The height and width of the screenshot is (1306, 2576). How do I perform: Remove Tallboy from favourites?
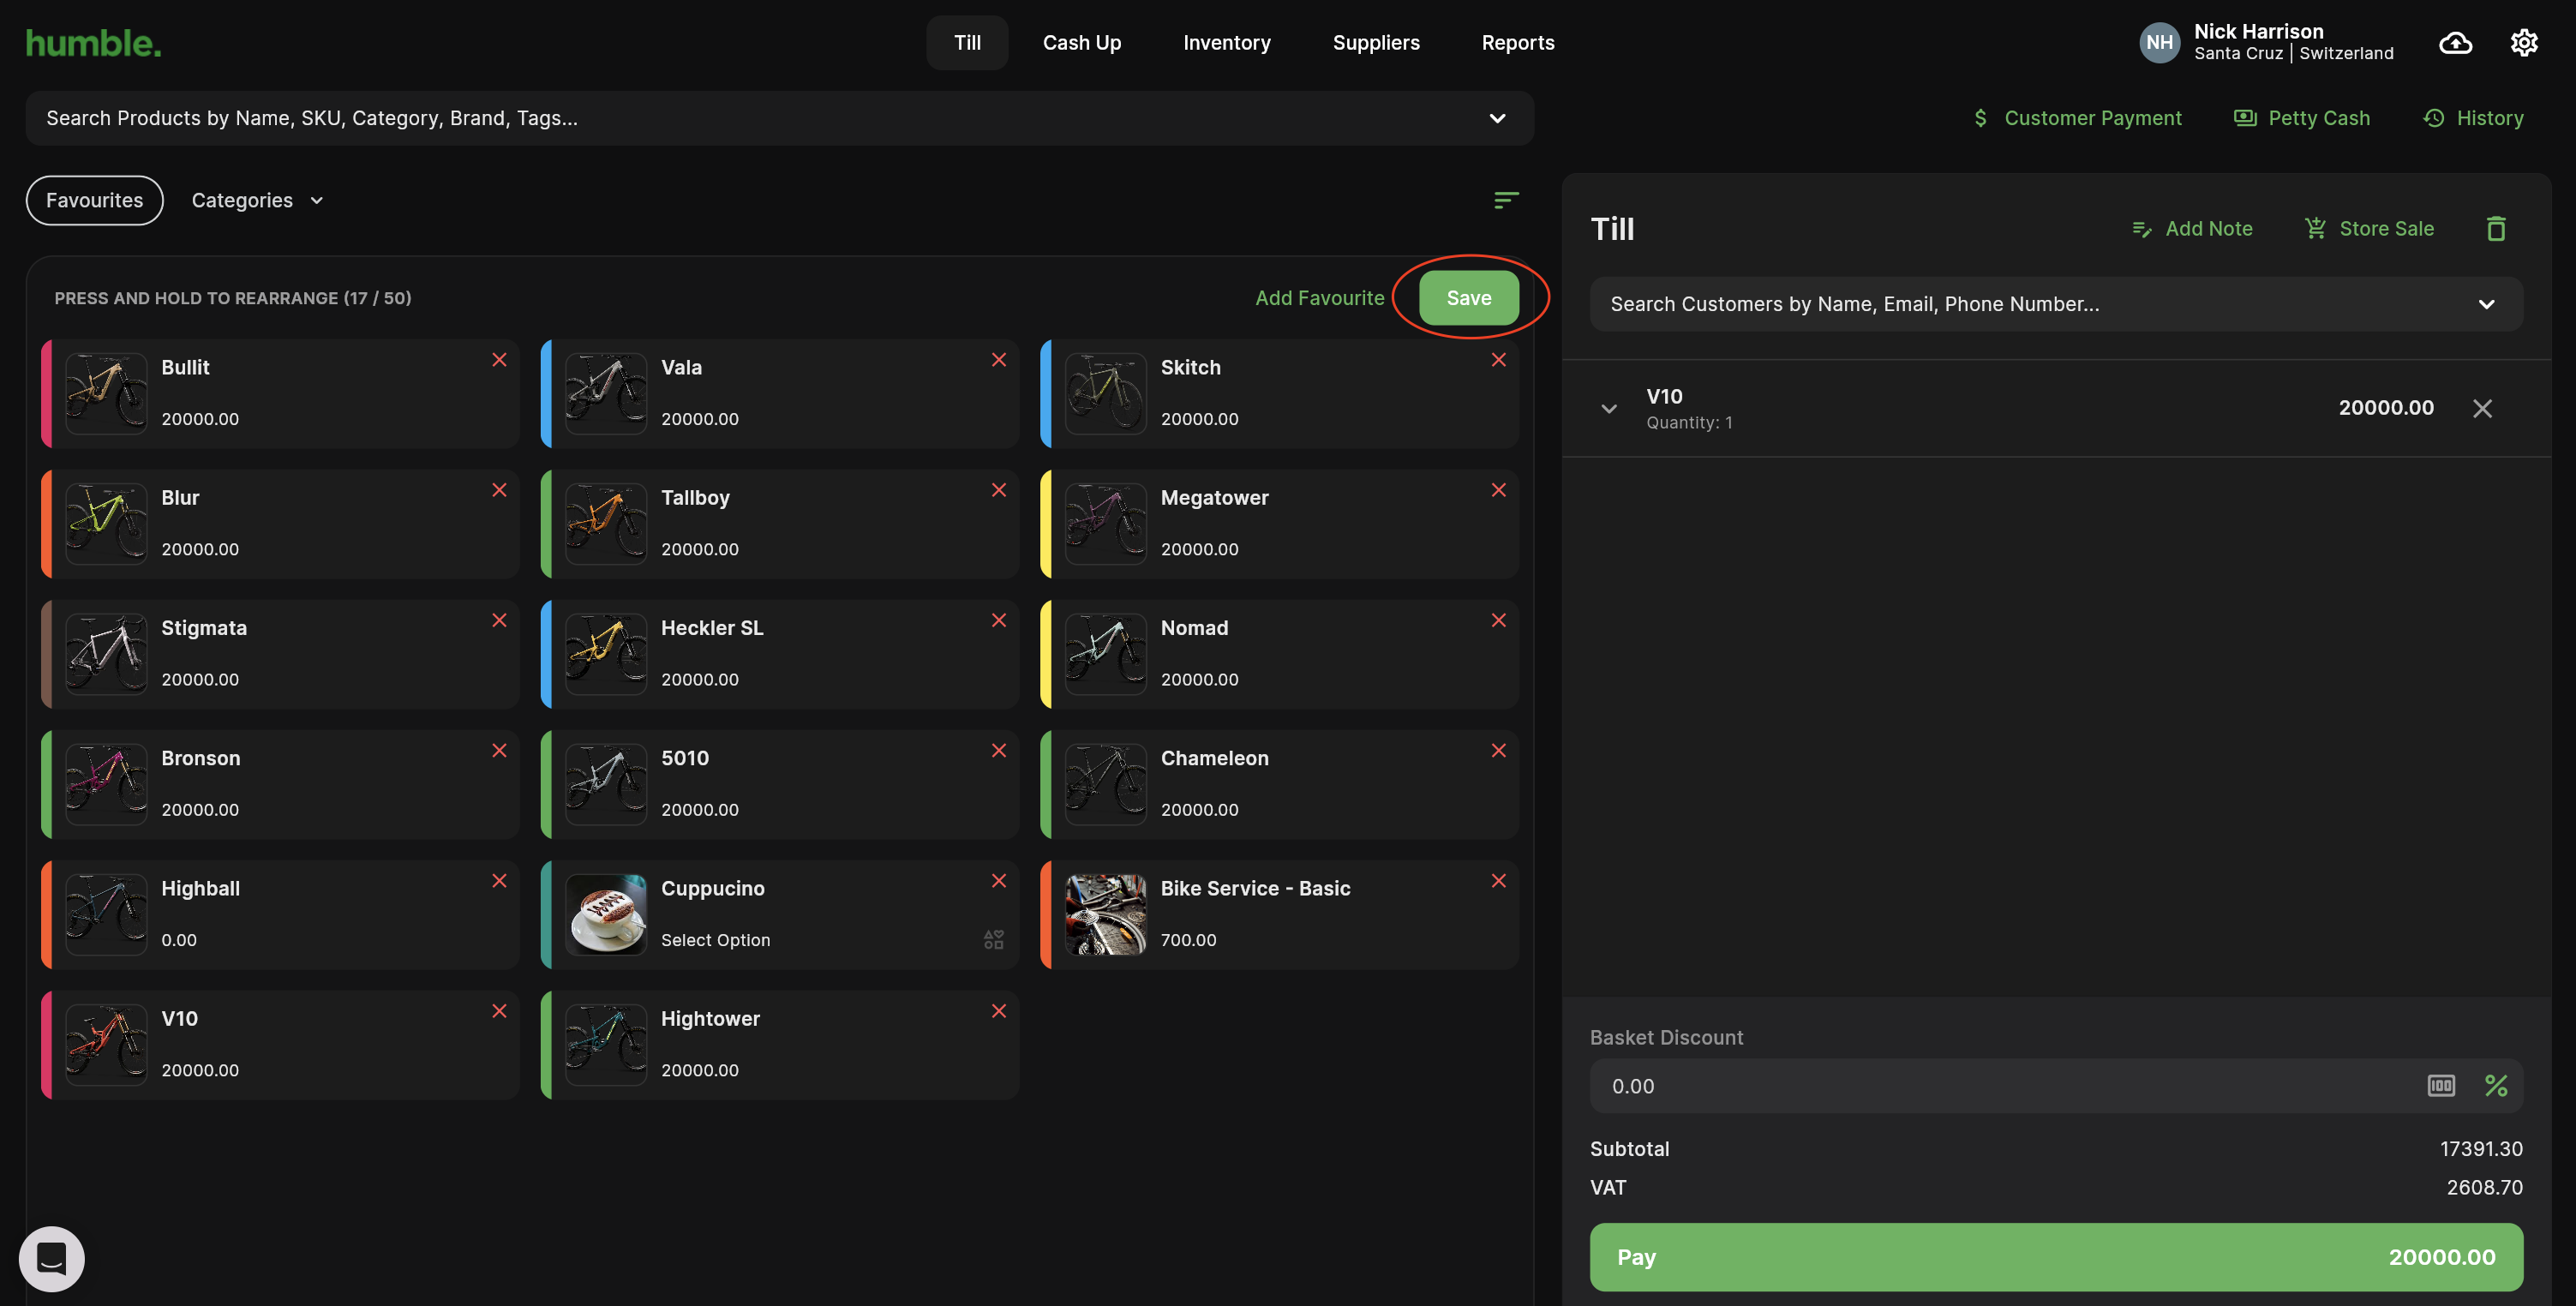tap(999, 490)
